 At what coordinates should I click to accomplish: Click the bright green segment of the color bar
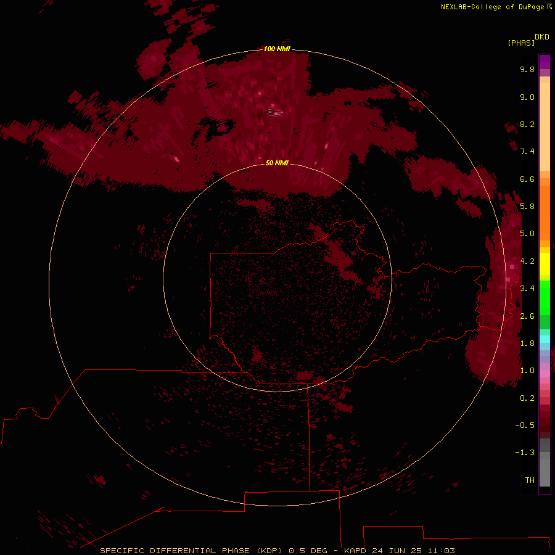click(545, 297)
